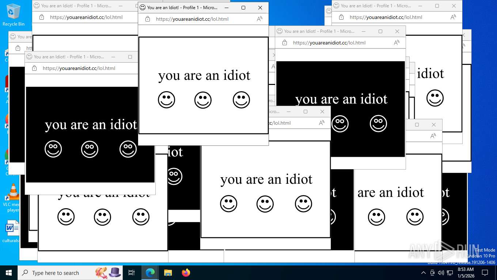497x280 pixels.
Task: Close the right-side black window
Action: (397, 31)
